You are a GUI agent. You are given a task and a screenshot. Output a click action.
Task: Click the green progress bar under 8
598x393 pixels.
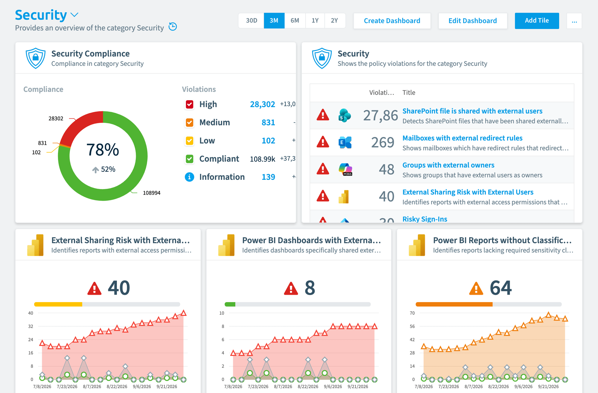pyautogui.click(x=230, y=304)
